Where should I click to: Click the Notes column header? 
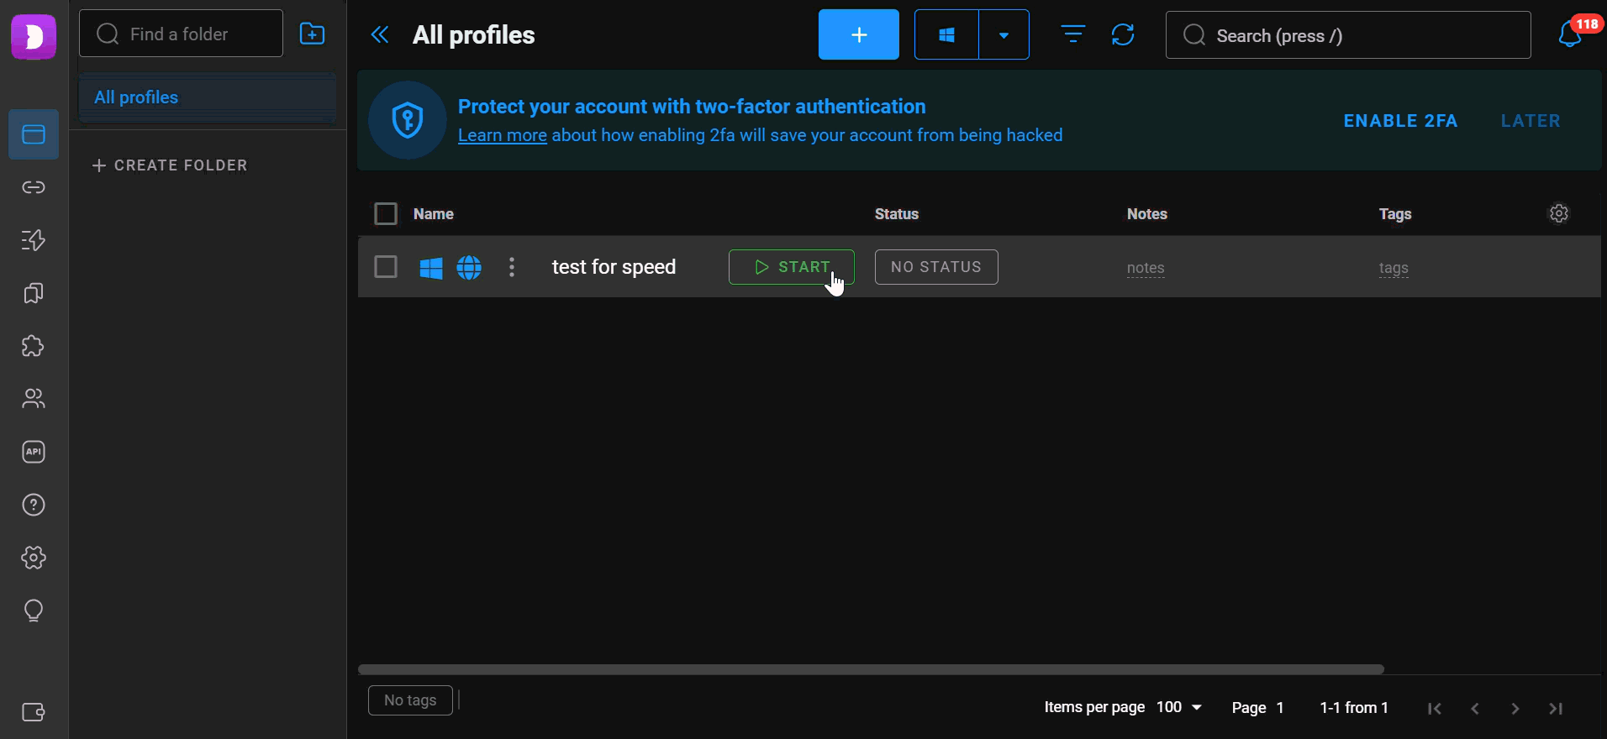point(1147,214)
